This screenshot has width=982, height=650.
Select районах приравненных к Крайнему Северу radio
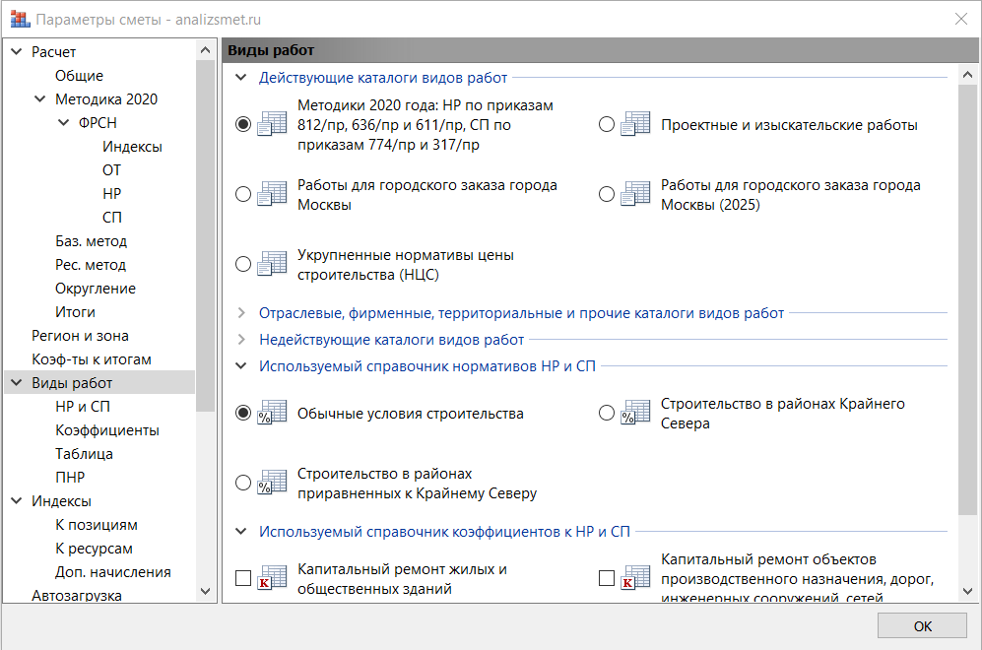pyautogui.click(x=243, y=483)
